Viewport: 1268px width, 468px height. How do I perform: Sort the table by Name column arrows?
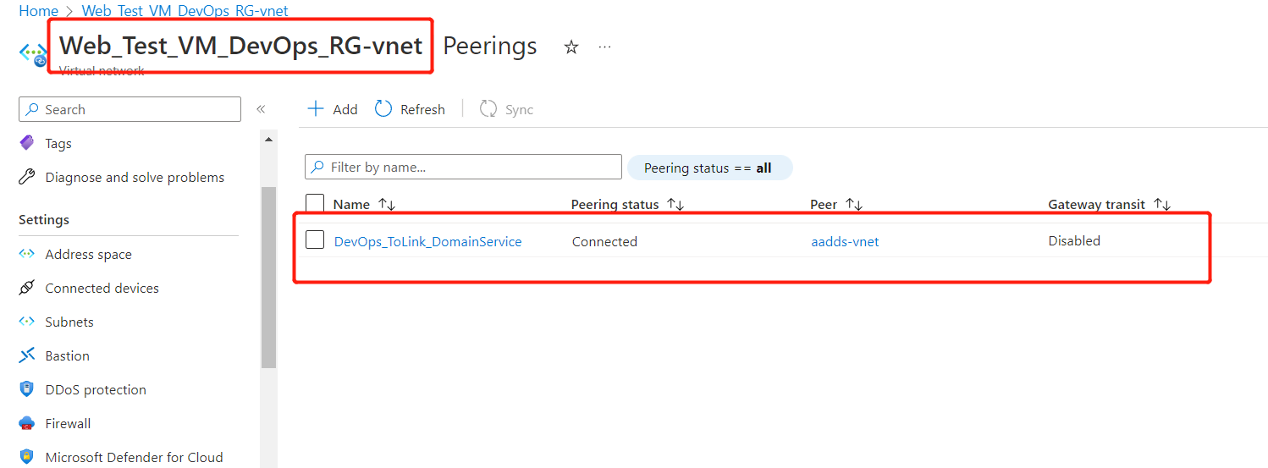(x=387, y=204)
